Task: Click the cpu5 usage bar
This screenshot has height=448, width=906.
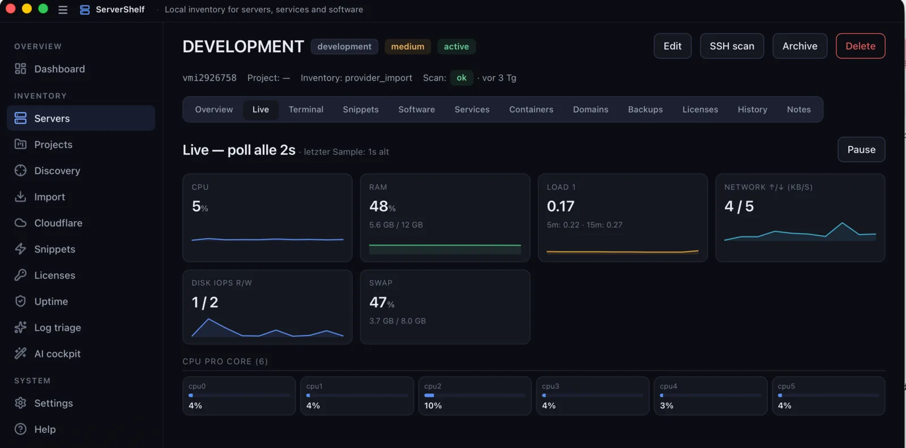Action: point(828,395)
